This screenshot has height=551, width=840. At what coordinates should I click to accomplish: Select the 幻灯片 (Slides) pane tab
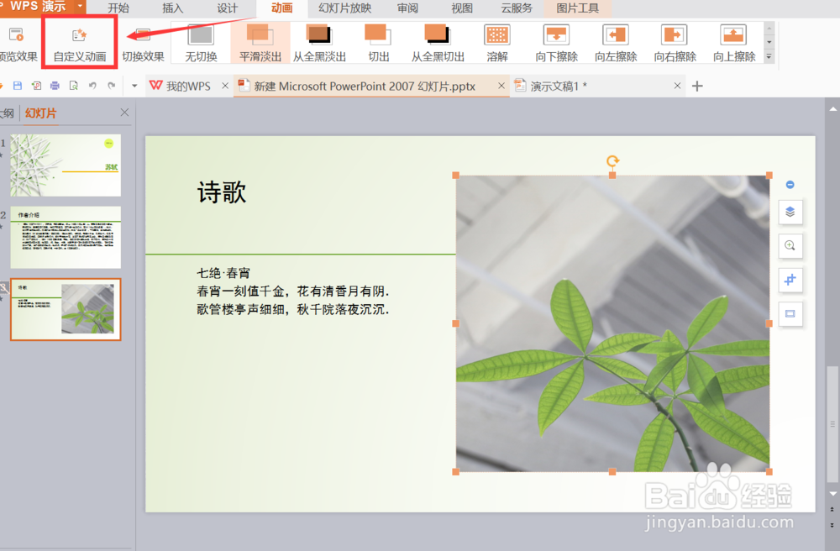(x=40, y=113)
